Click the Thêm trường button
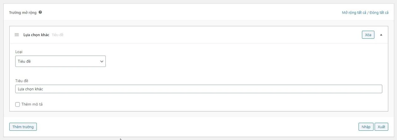The height and width of the screenshot is (140, 397). click(x=23, y=127)
